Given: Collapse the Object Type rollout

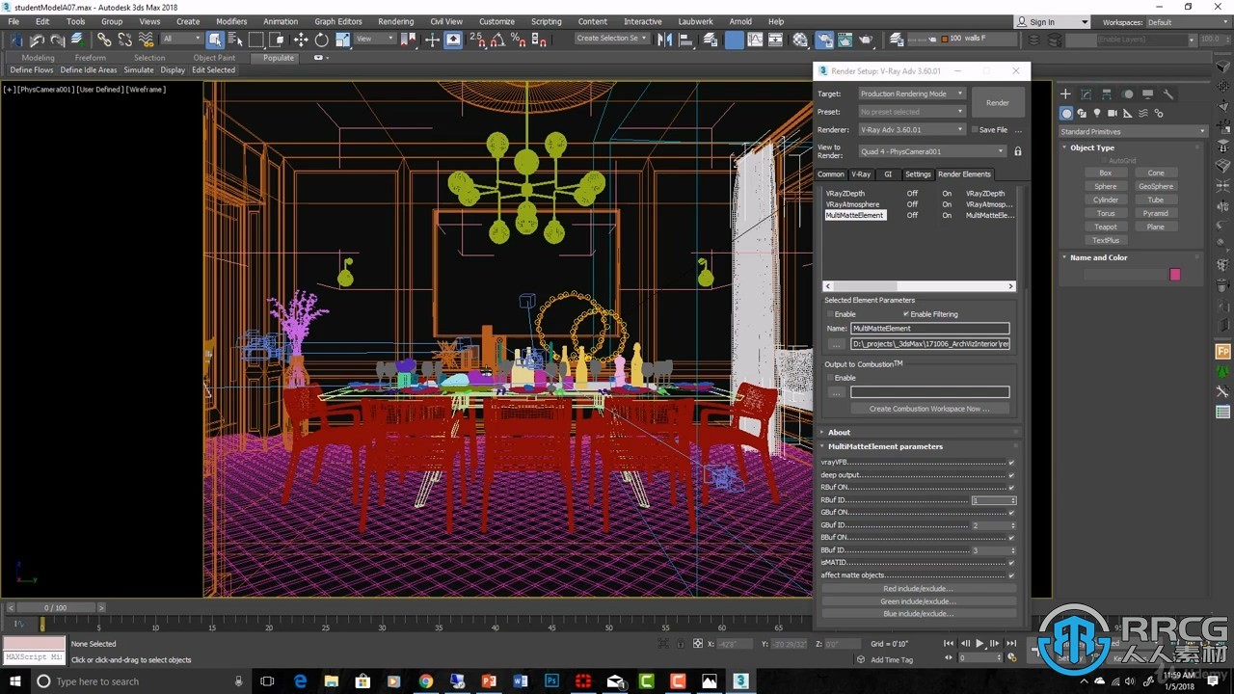Looking at the screenshot, I should coord(1092,147).
